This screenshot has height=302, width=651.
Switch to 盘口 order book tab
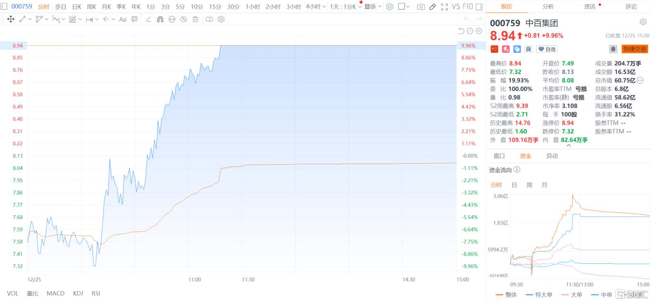click(x=499, y=156)
